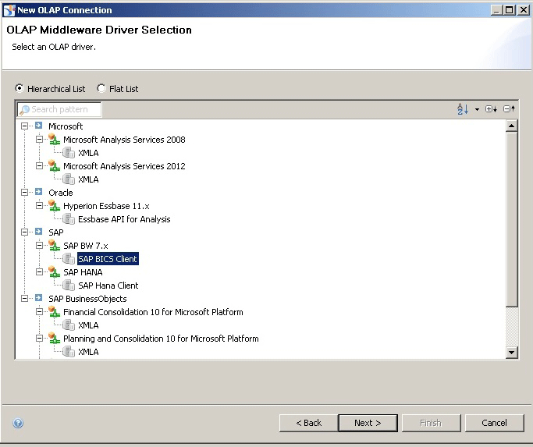Image resolution: width=533 pixels, height=447 pixels.
Task: Click the SAP HANA database icon
Action: click(54, 271)
